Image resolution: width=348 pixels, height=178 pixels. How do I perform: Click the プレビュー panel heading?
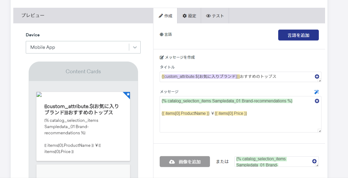click(33, 16)
